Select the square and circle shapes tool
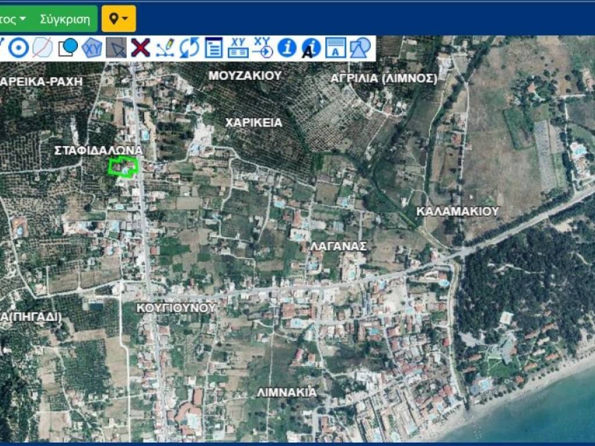 click(x=67, y=48)
